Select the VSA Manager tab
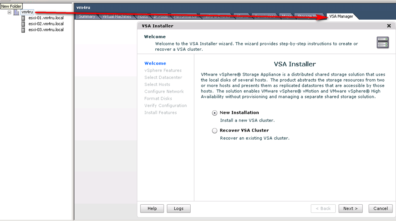 point(341,16)
